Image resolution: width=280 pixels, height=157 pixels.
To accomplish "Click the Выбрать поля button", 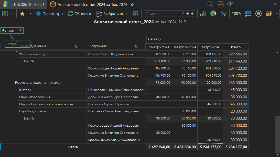I will coord(112,14).
